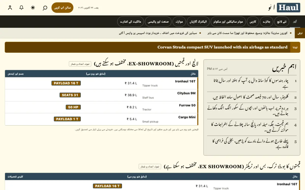Click the جسم اور ایندھن column header
Viewport: 305px width, 190px height.
(x=16, y=74)
